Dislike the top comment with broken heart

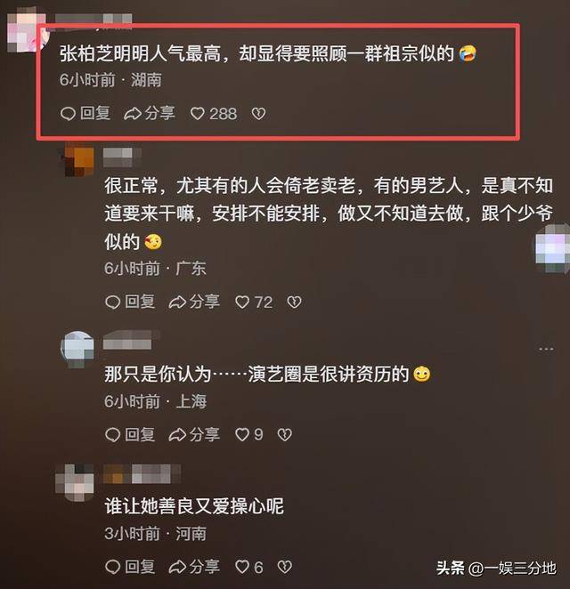[258, 114]
